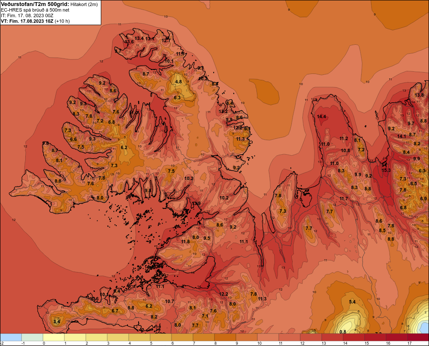Click the 'Hitakort (2m)' label
The image size is (429, 346).
[x=84, y=4]
